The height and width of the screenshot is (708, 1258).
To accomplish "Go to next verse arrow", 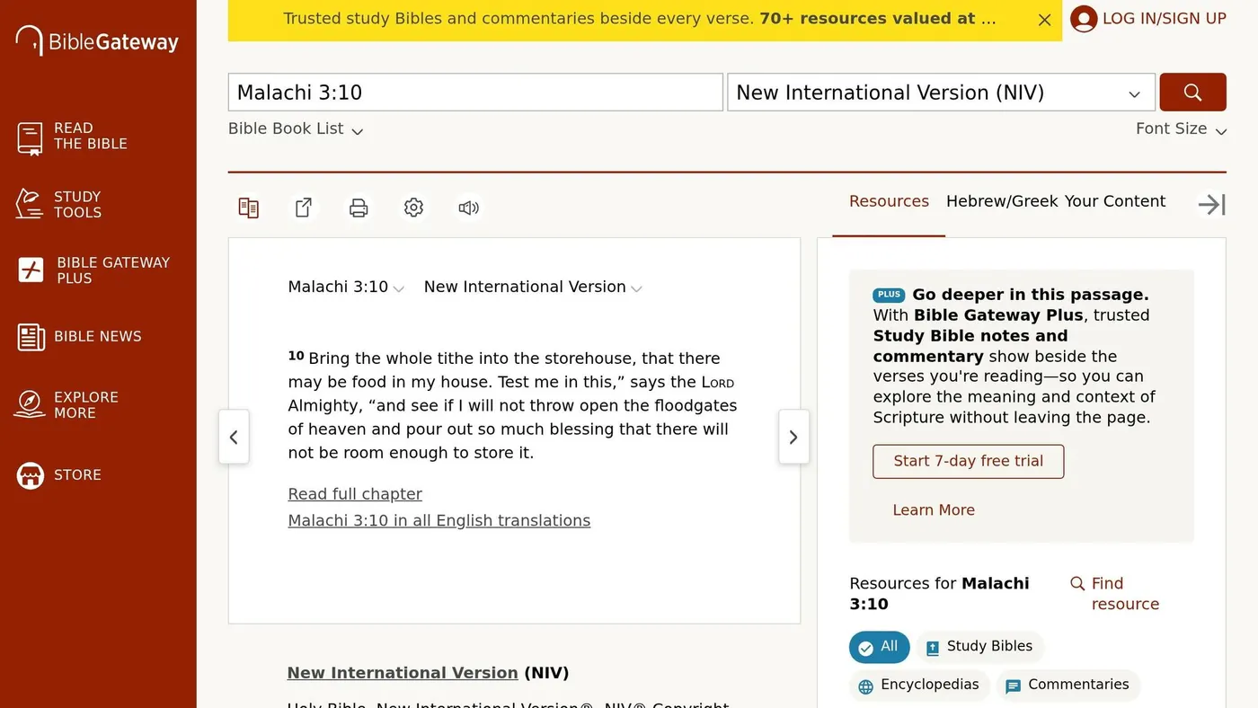I will point(793,437).
